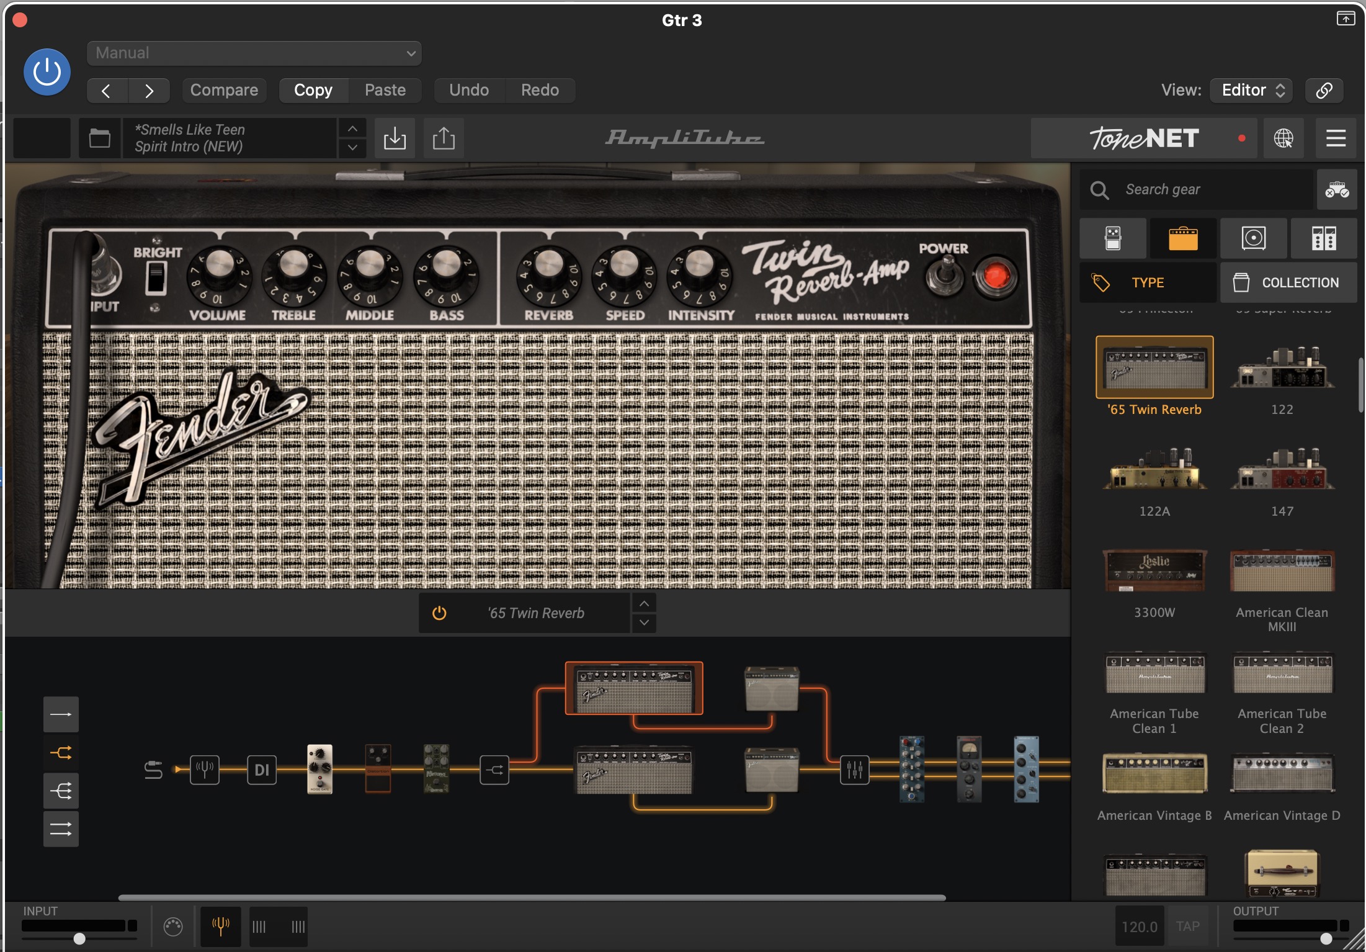
Task: Toggle the amp BRIGHT switch
Action: (x=156, y=277)
